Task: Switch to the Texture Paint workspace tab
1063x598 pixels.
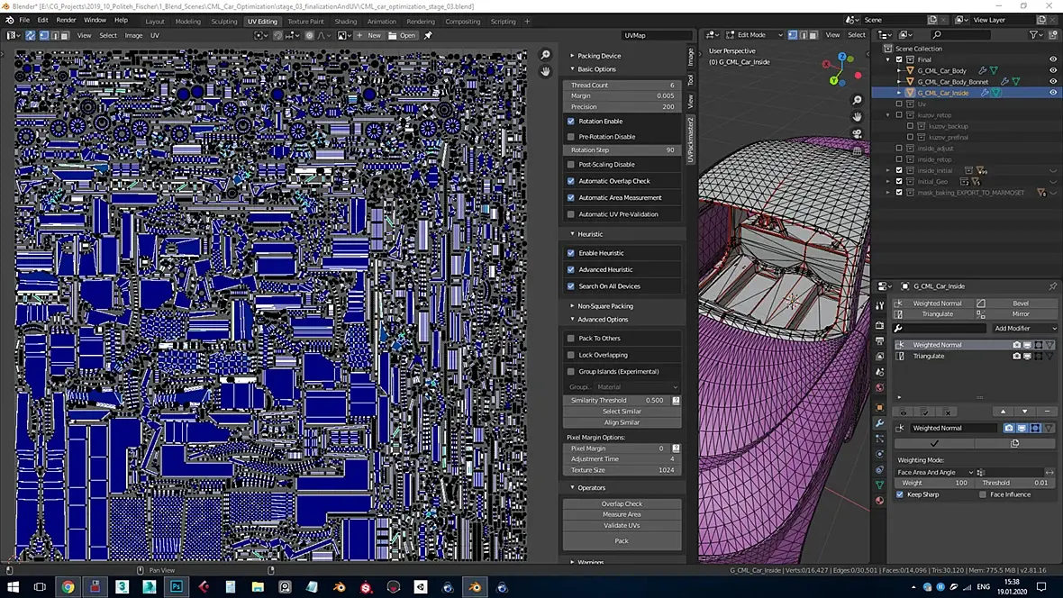Action: point(305,21)
